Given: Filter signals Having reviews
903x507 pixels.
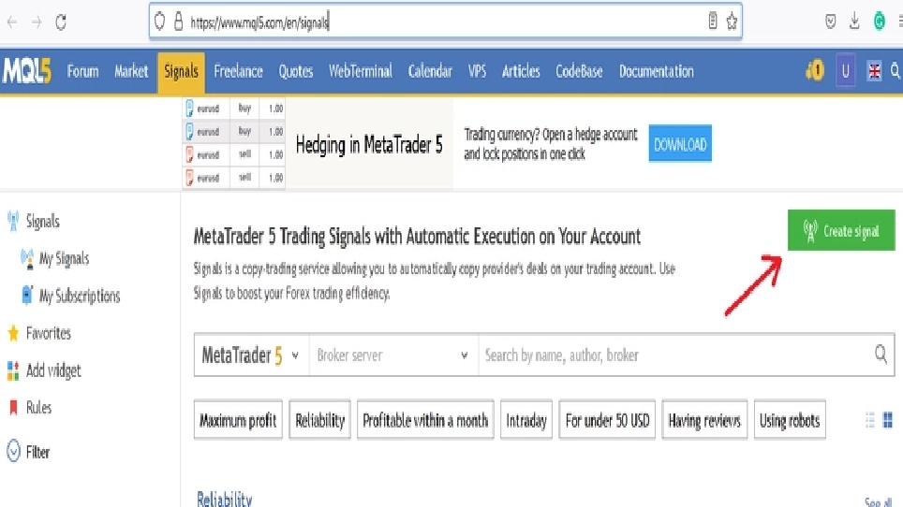Looking at the screenshot, I should coord(704,420).
